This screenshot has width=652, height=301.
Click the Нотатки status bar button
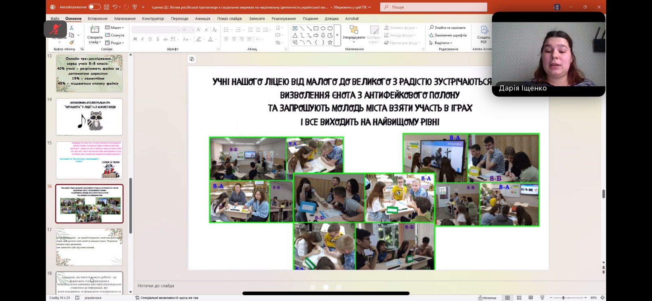487,298
